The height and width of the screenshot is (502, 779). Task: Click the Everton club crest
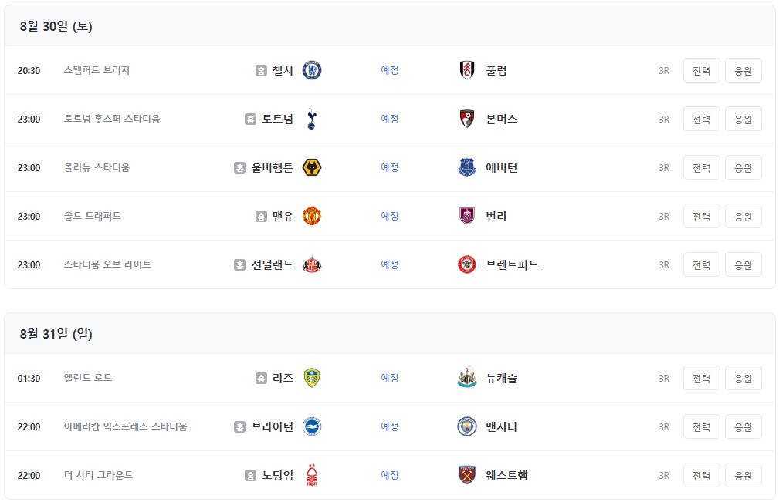(467, 167)
